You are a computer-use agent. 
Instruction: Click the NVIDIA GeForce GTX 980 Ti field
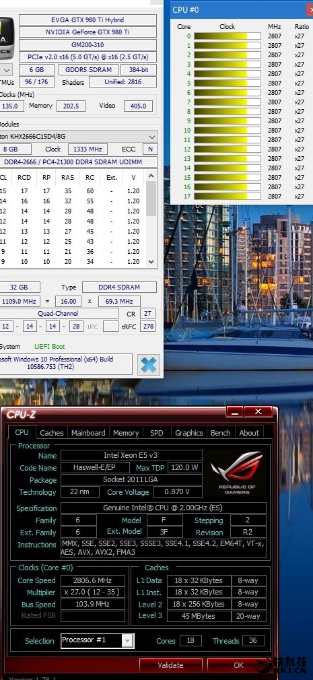tap(88, 32)
